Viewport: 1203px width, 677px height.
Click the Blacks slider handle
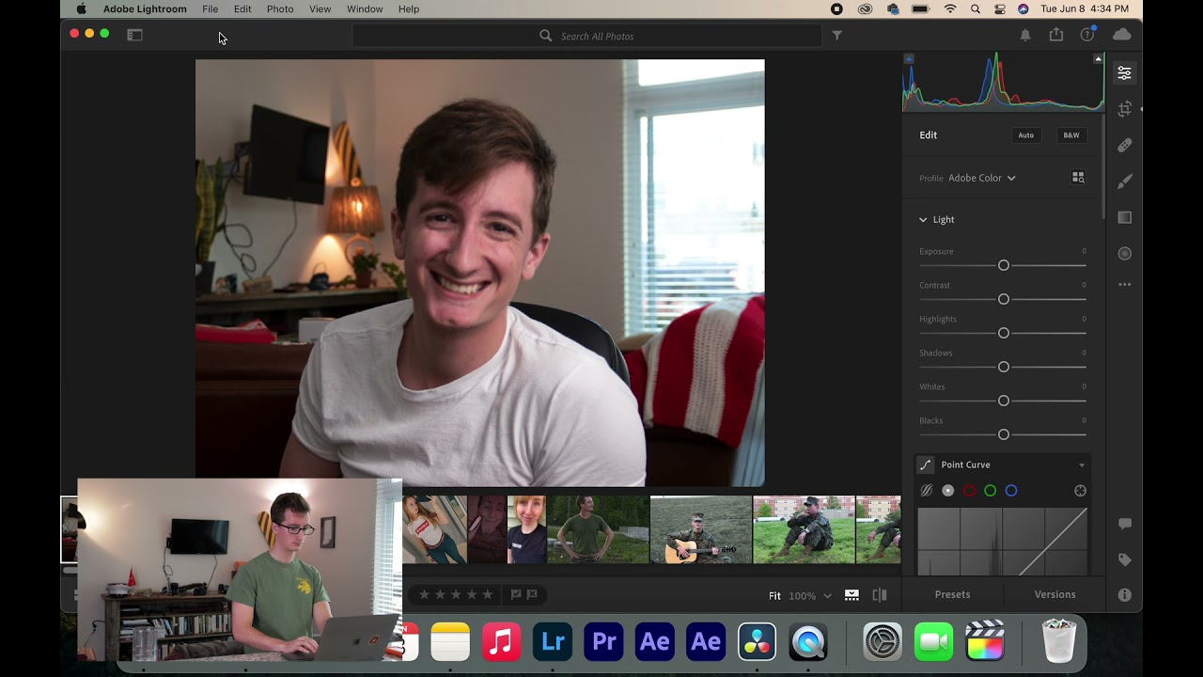coord(1003,434)
